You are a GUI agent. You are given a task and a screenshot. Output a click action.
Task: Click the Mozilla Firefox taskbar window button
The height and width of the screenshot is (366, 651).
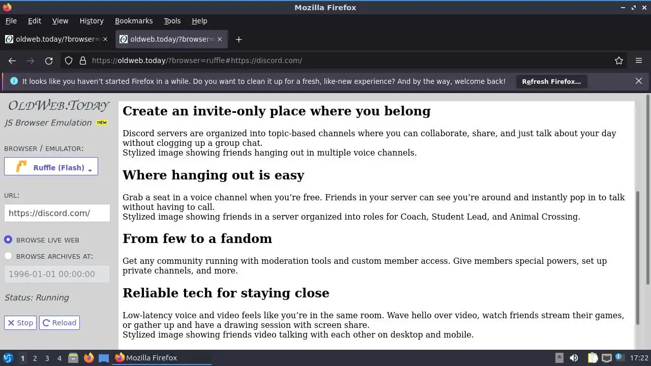pos(163,358)
